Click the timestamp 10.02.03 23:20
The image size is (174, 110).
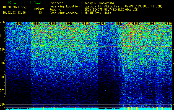click(x=14, y=13)
